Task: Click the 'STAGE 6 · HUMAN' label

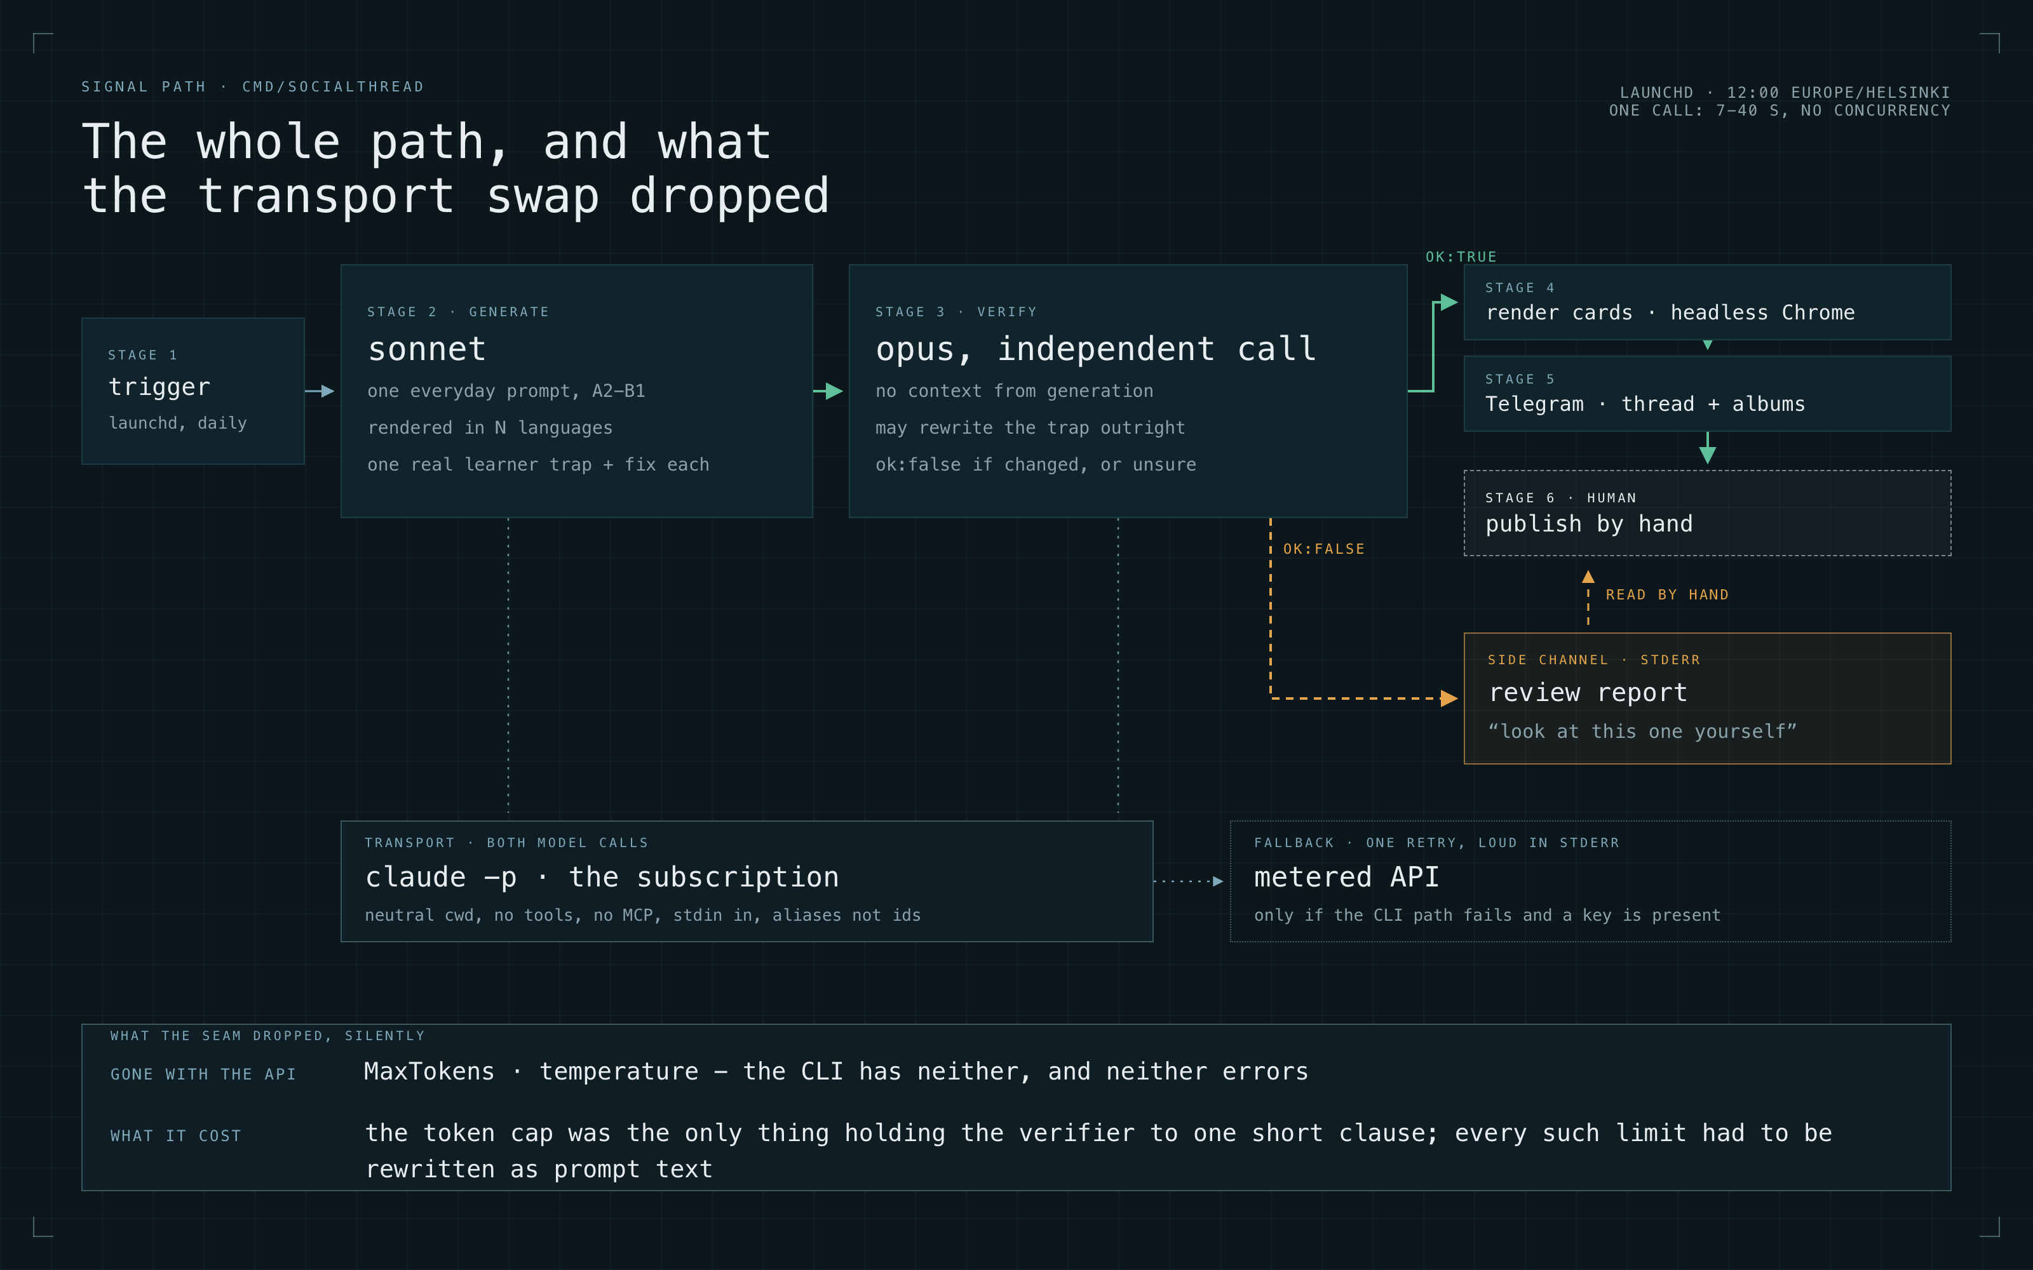Action: click(x=1560, y=498)
